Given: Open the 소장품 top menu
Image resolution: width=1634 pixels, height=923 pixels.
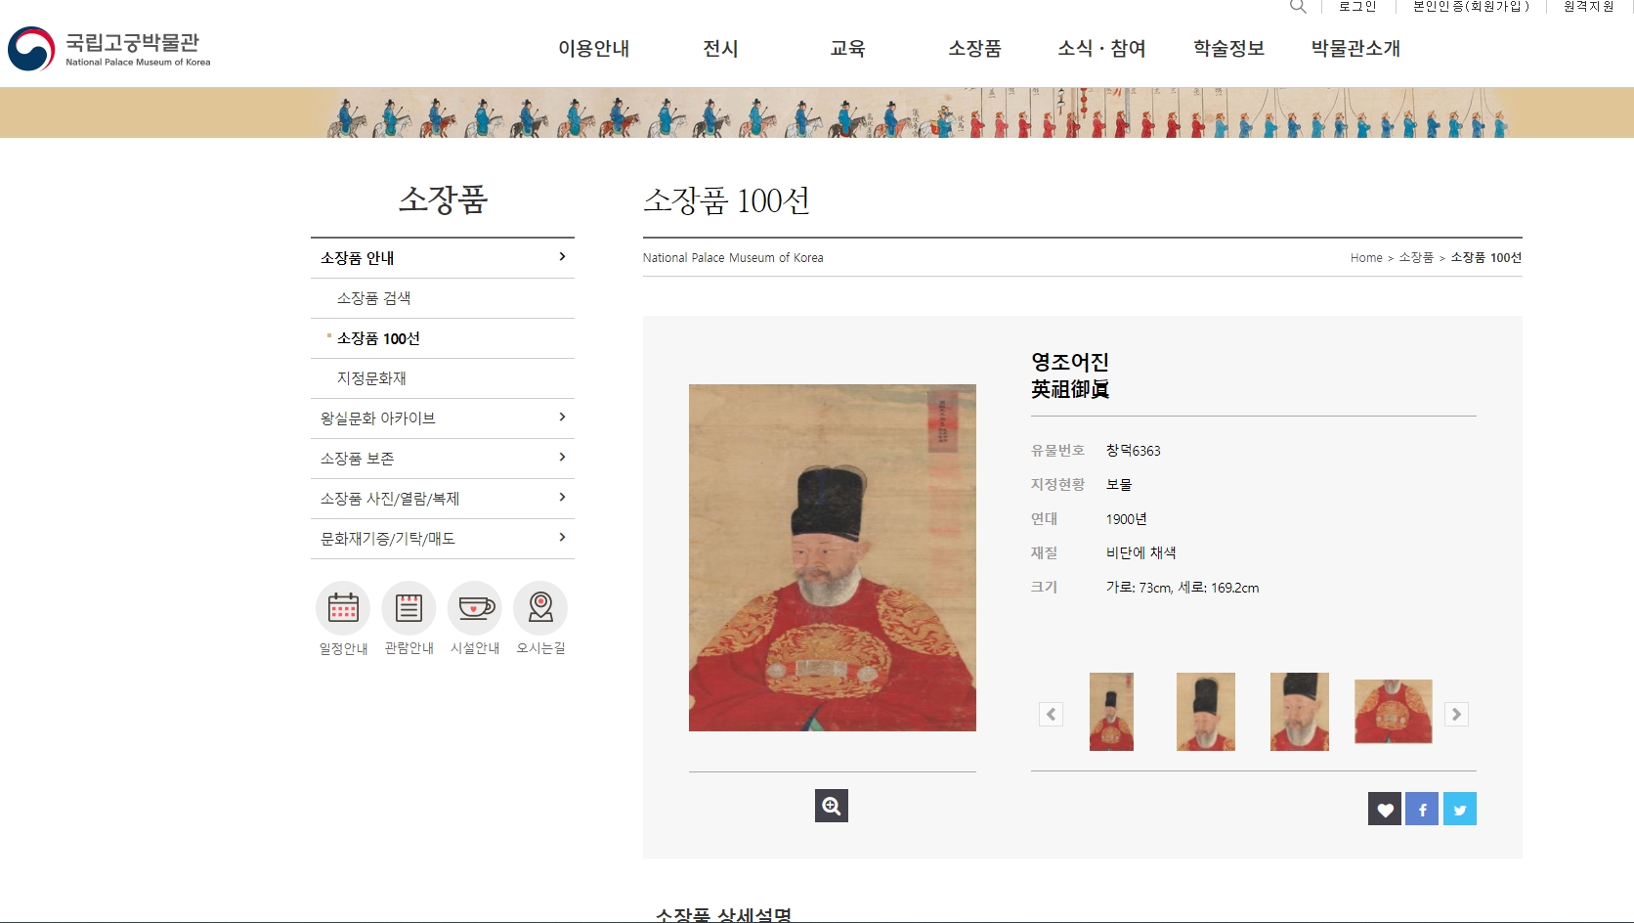Looking at the screenshot, I should [974, 48].
